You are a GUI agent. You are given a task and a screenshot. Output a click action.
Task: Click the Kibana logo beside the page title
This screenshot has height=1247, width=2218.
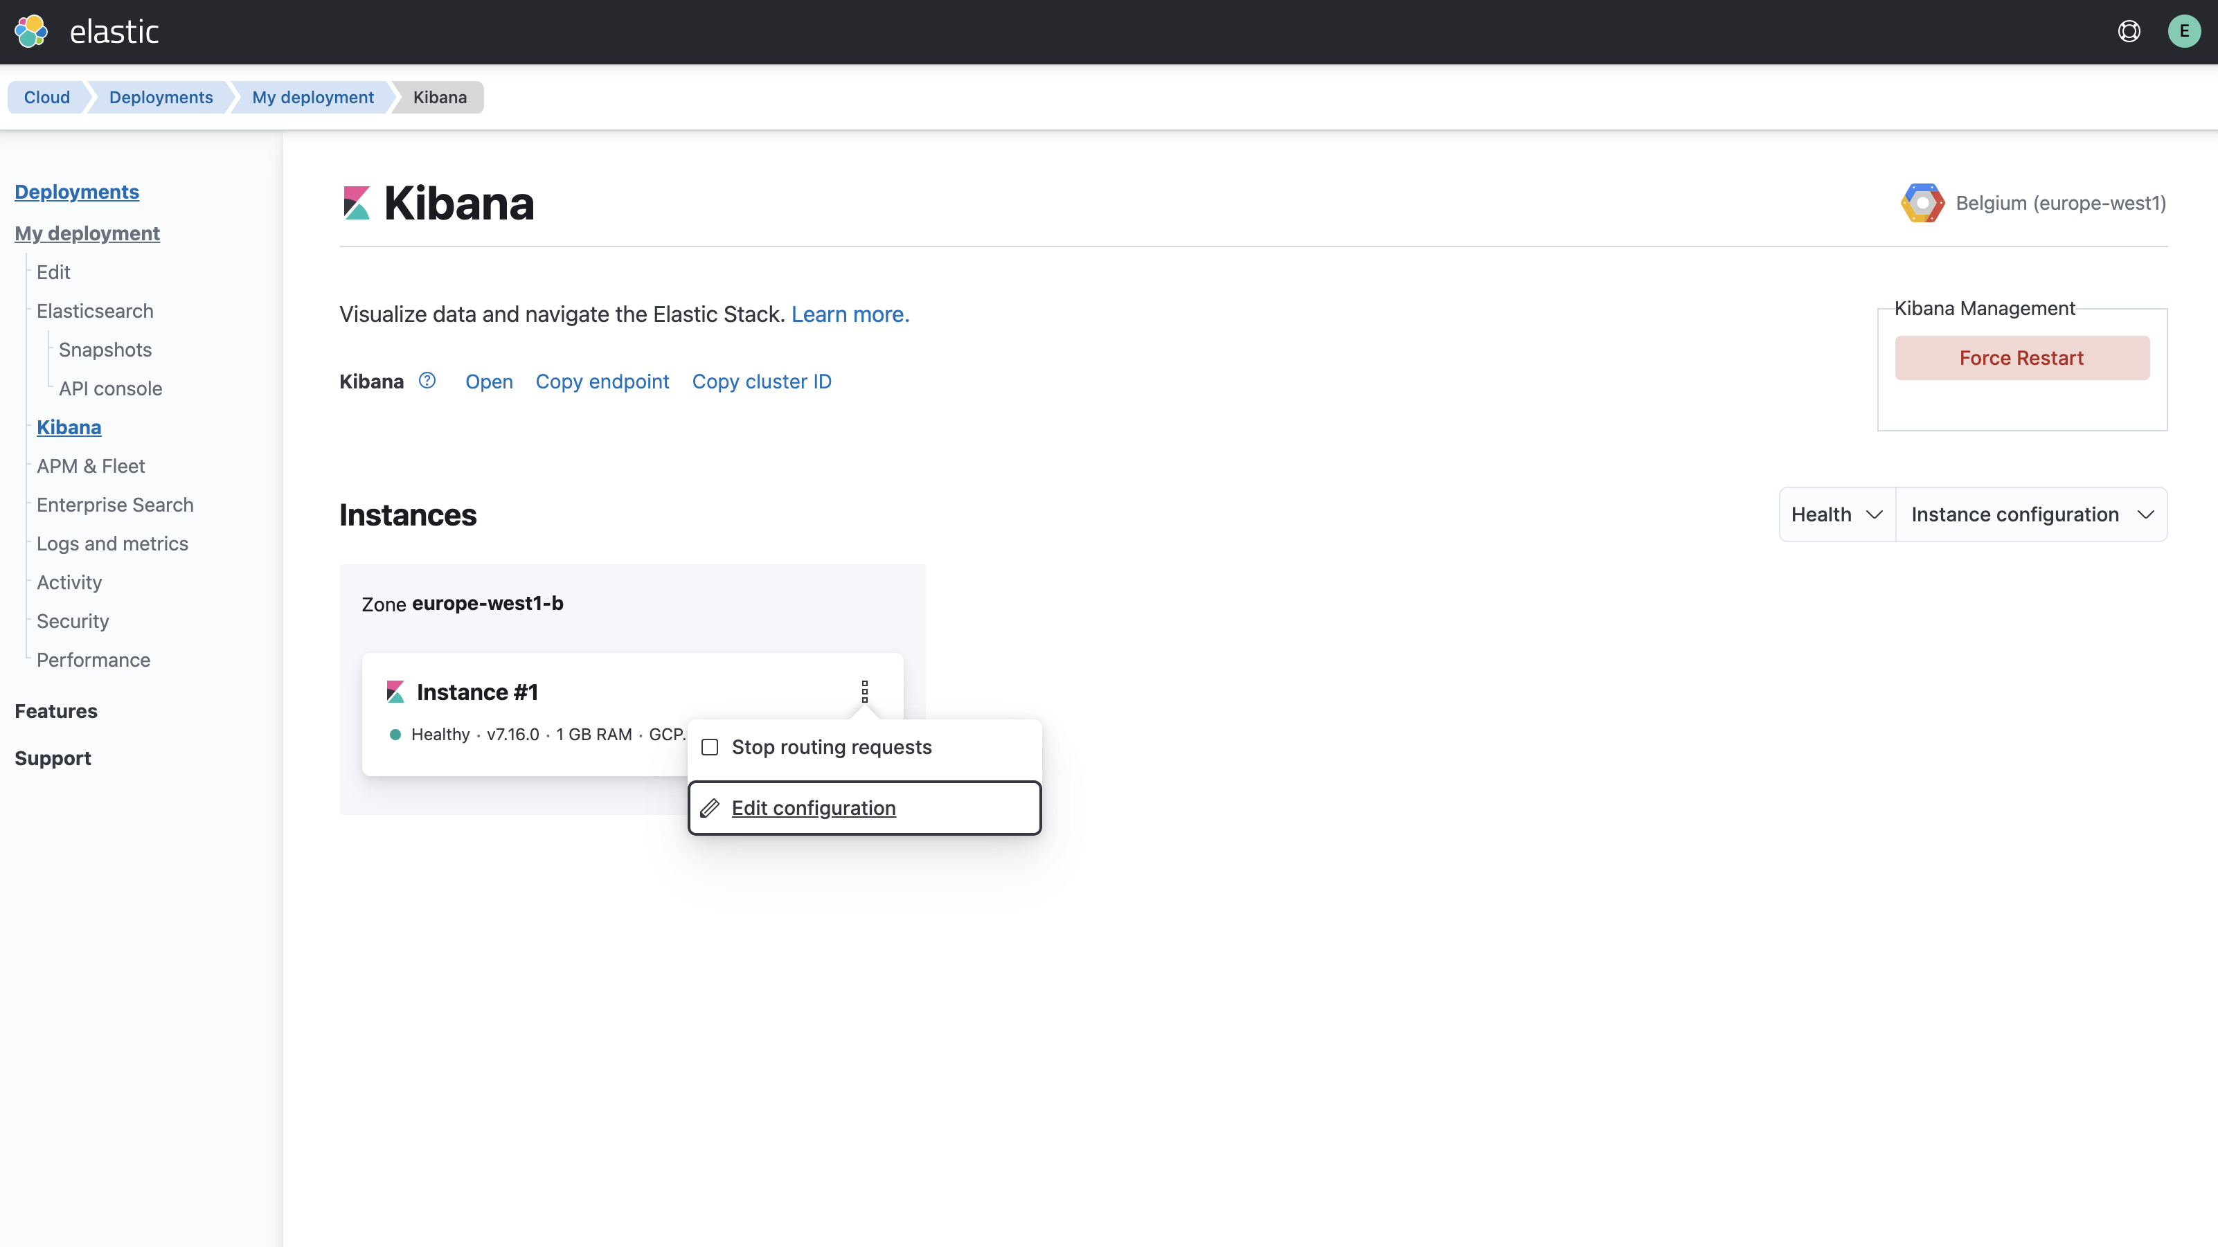click(x=356, y=204)
